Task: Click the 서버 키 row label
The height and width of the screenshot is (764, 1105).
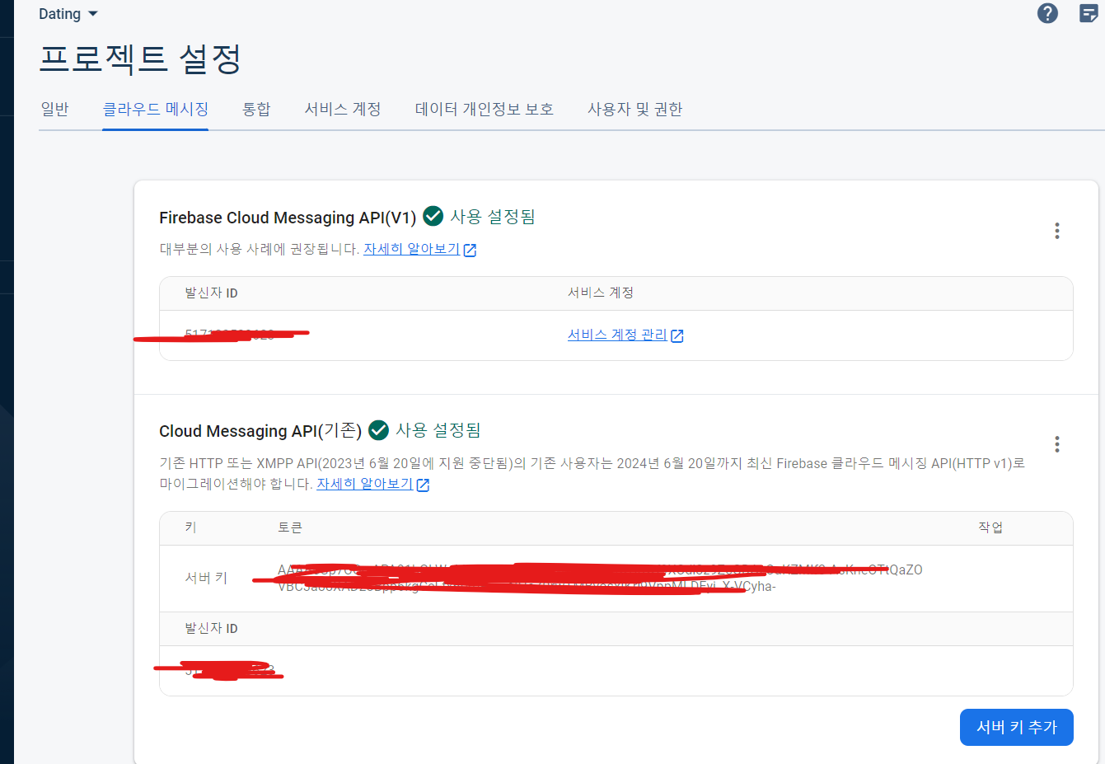Action: [206, 578]
